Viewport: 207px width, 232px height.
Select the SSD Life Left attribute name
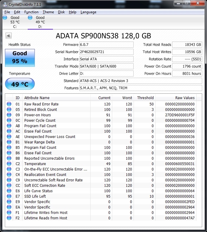pos(35,196)
